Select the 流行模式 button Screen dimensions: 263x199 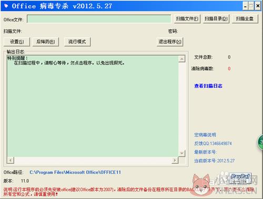click(x=77, y=41)
